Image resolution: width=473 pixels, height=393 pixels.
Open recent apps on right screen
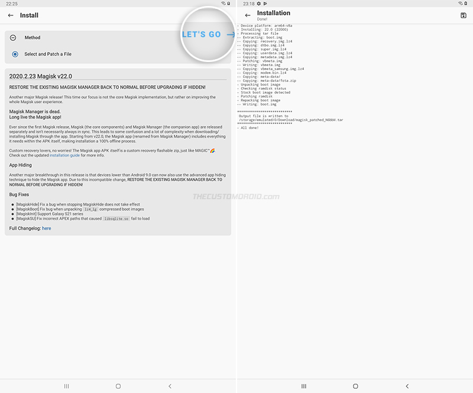pos(304,386)
